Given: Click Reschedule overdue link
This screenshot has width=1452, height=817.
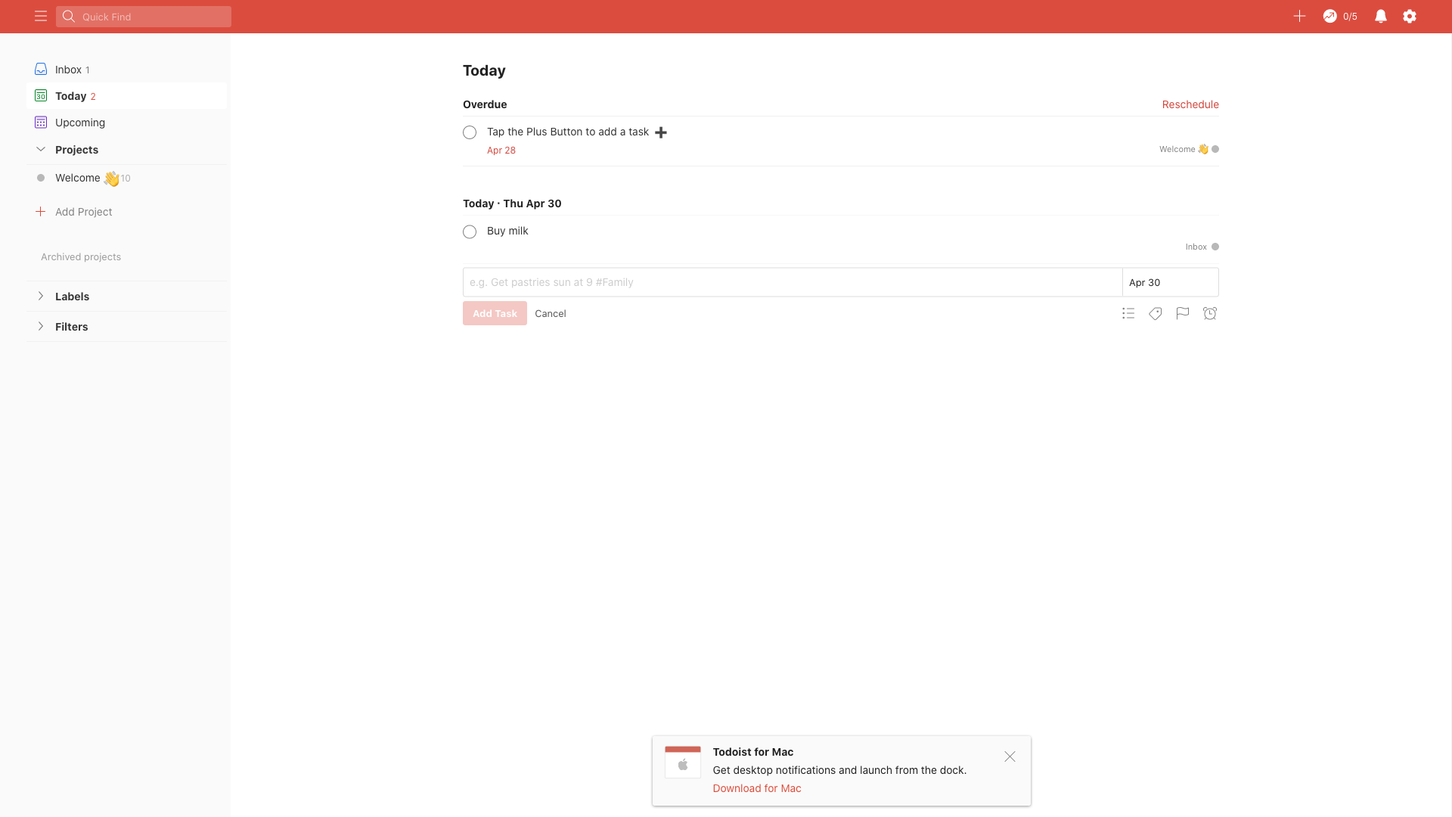Looking at the screenshot, I should 1190,104.
